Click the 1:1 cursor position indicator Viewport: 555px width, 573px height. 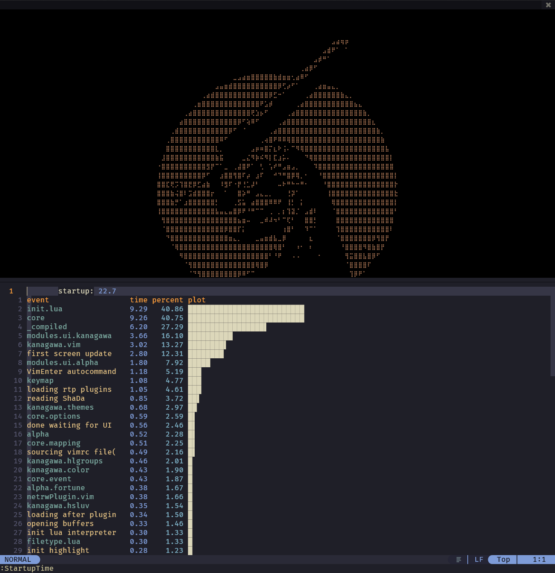click(539, 560)
